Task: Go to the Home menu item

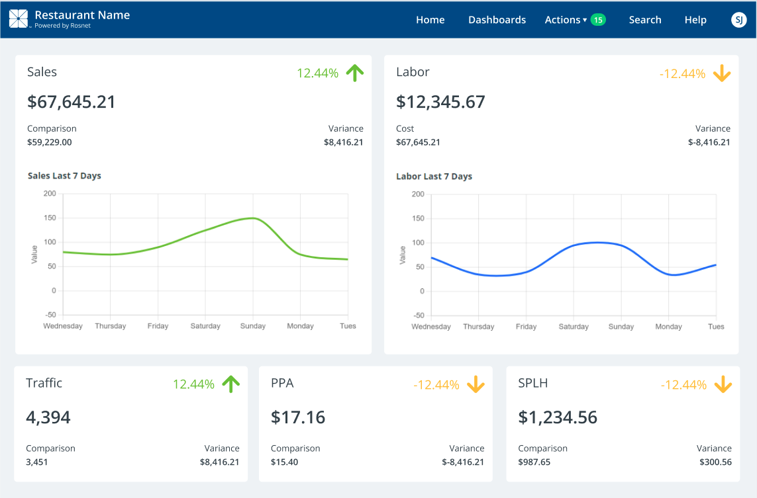Action: 430,20
